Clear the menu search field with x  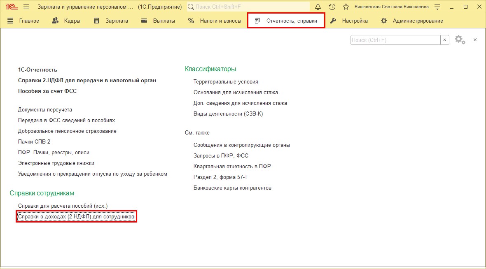point(445,40)
